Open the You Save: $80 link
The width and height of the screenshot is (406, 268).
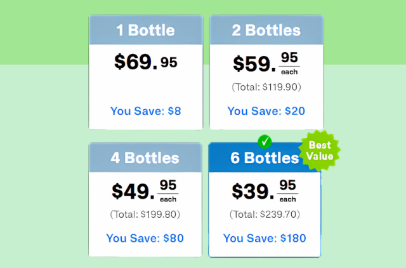pyautogui.click(x=145, y=238)
